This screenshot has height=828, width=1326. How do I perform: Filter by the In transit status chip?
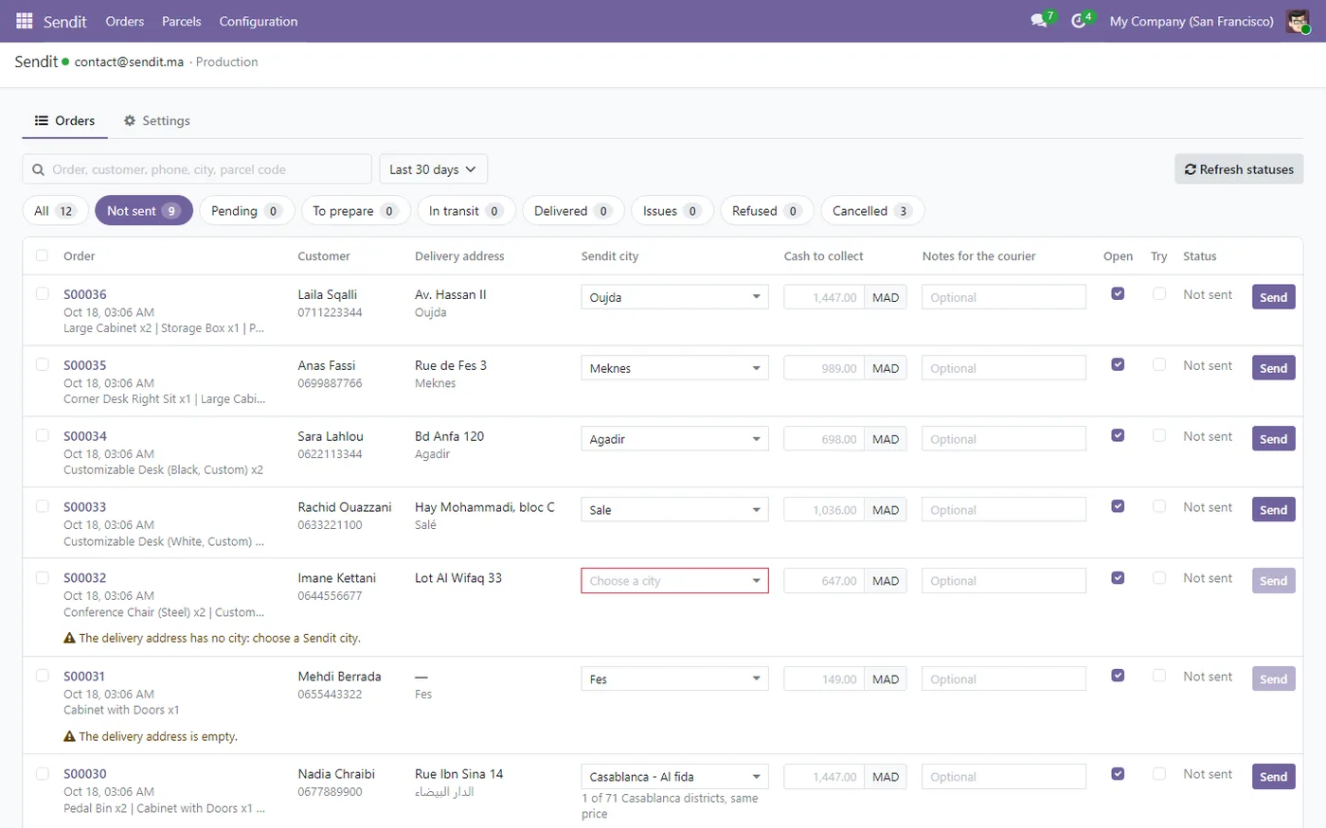(466, 211)
